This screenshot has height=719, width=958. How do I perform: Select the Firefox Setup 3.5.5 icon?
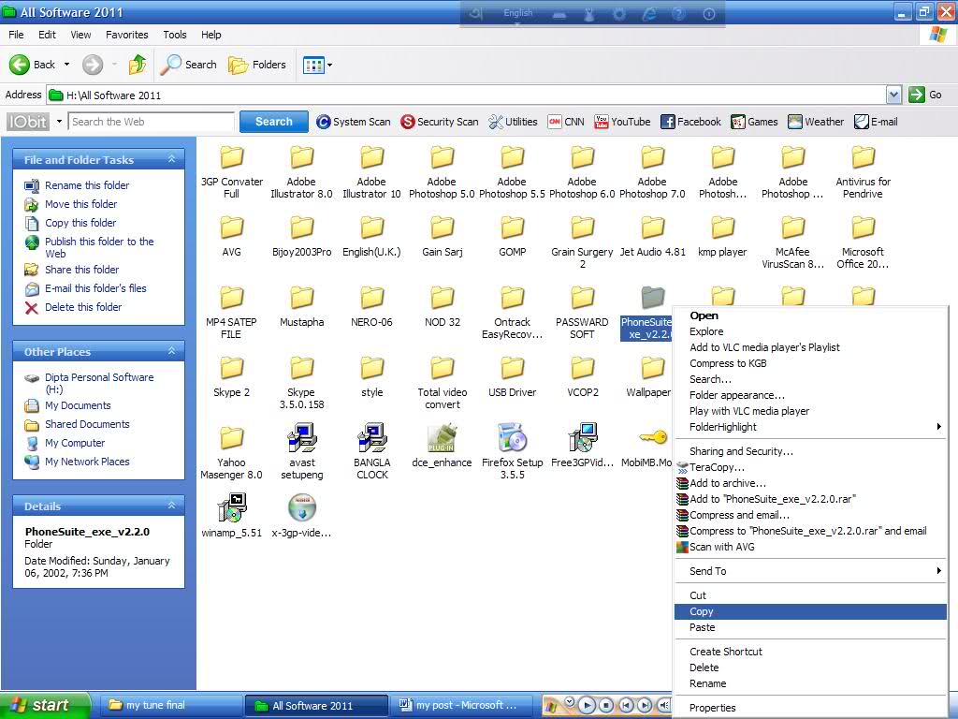pyautogui.click(x=512, y=451)
